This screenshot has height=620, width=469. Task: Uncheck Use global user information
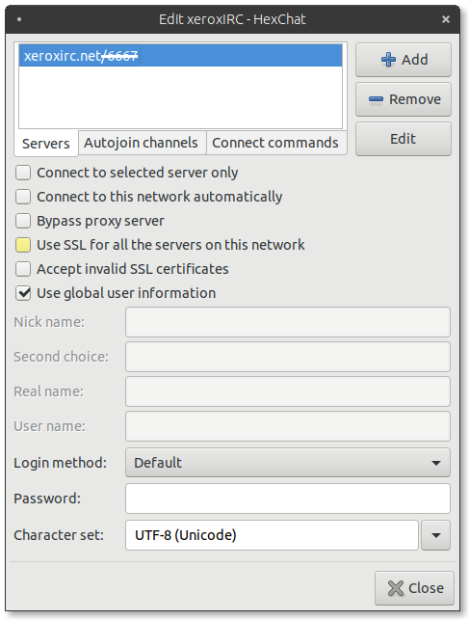coord(23,293)
